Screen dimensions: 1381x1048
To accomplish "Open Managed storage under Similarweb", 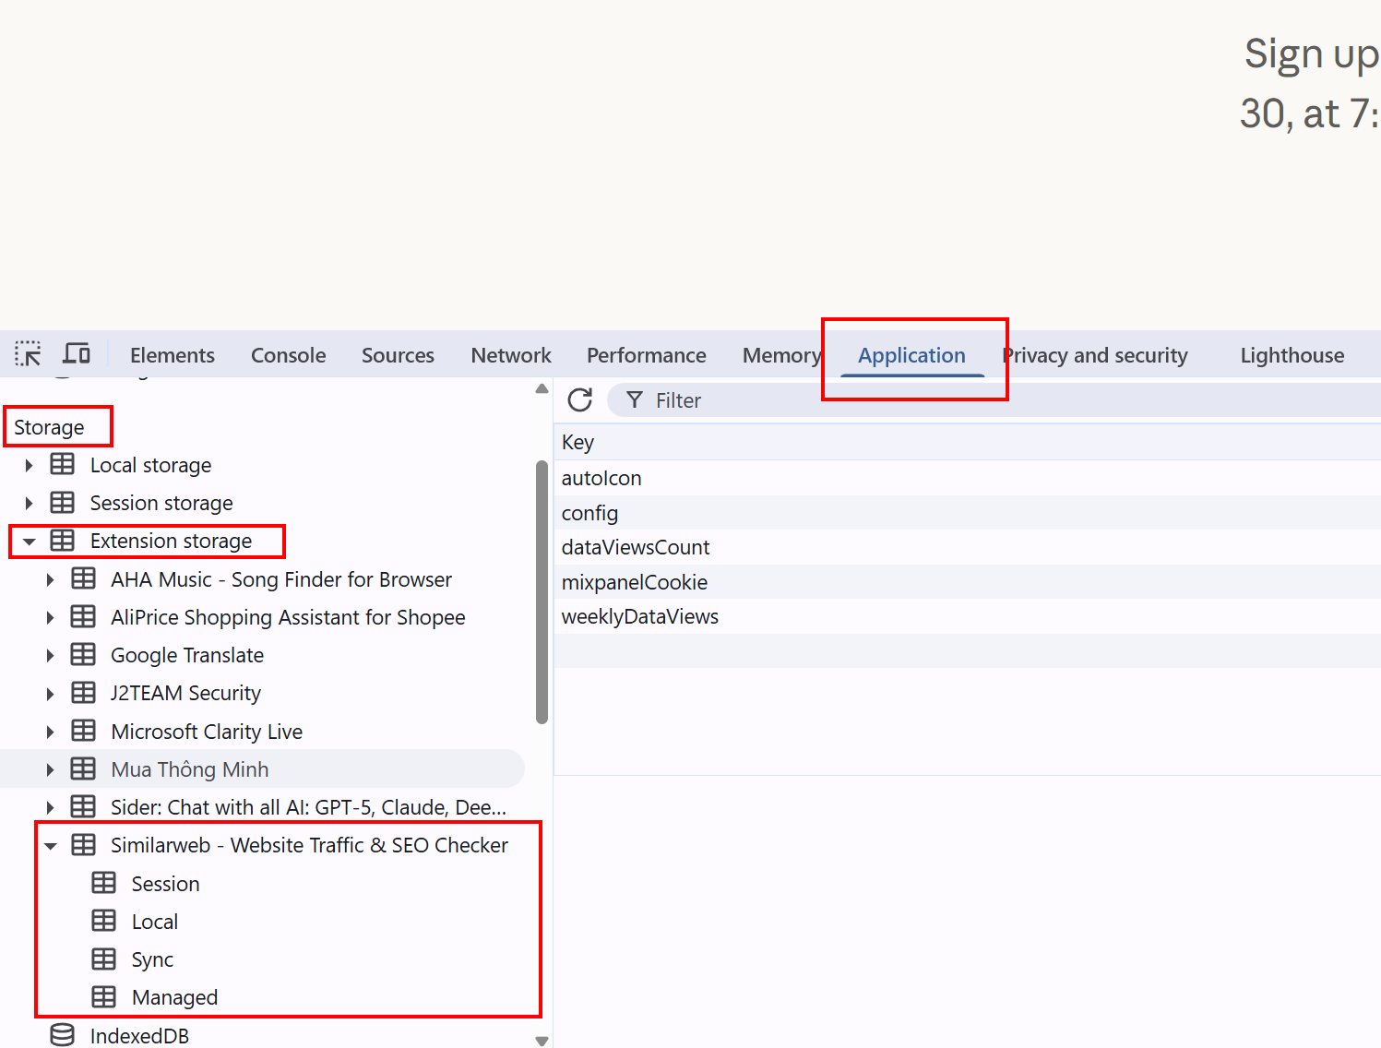I will click(174, 997).
